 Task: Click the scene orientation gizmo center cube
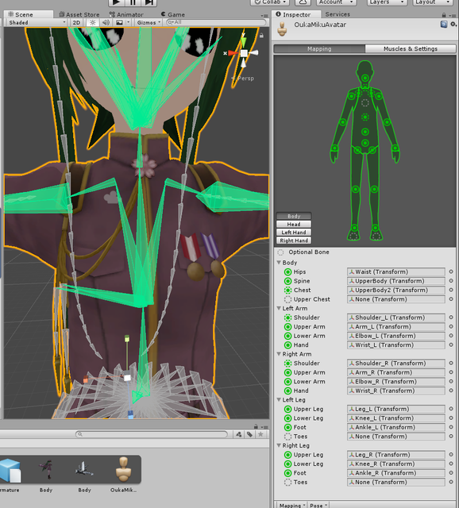coord(244,53)
